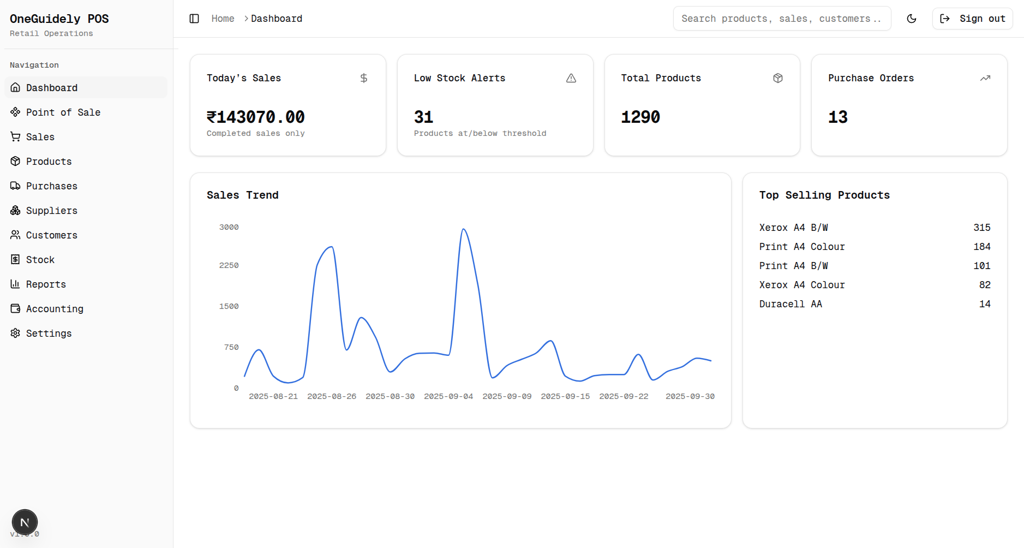Collapse the sidebar using the panel toggle

[194, 18]
